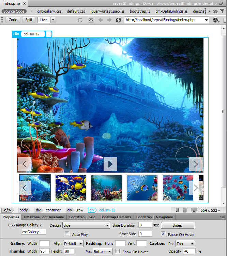Open the Caption Pos dropdown
This screenshot has height=256, width=227.
pyautogui.click(x=185, y=244)
